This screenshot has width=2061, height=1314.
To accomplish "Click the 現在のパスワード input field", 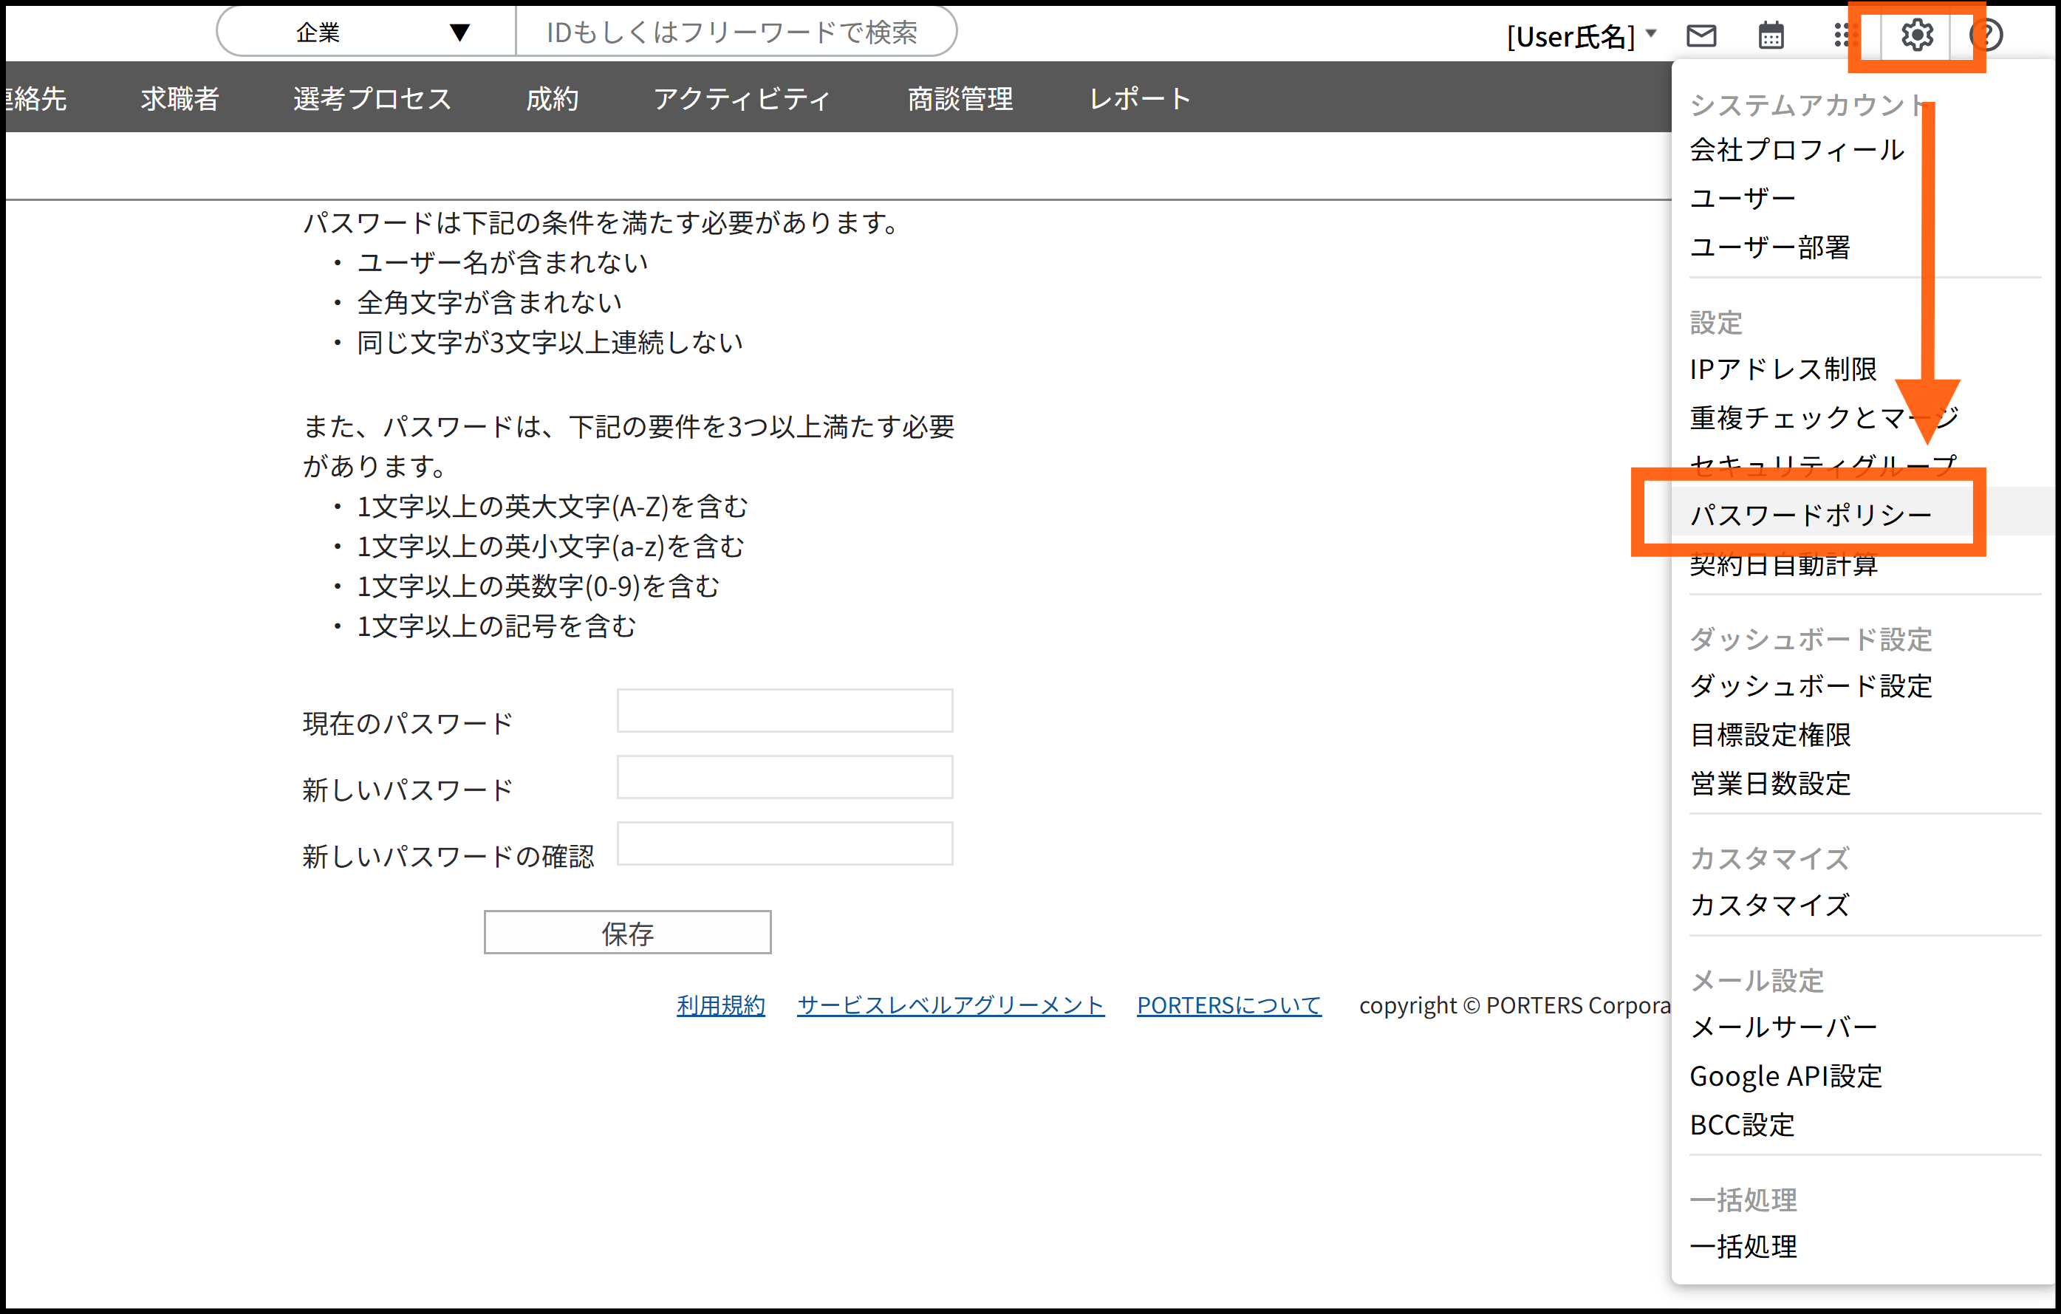I will tap(784, 710).
